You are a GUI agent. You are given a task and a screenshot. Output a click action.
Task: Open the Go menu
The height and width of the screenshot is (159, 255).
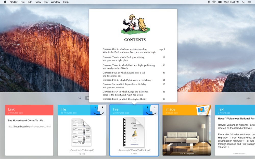tap(46, 2)
